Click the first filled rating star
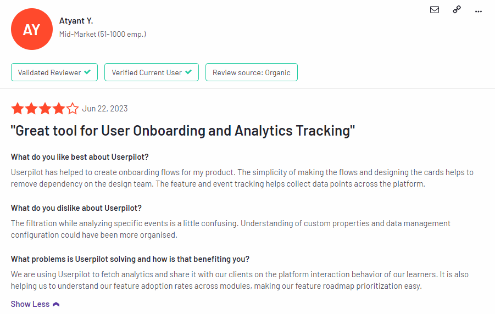 tap(18, 109)
